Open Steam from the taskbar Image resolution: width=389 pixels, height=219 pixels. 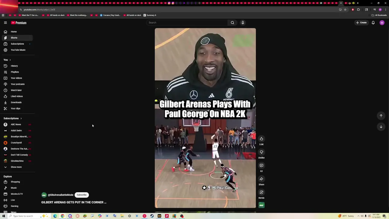[152, 216]
